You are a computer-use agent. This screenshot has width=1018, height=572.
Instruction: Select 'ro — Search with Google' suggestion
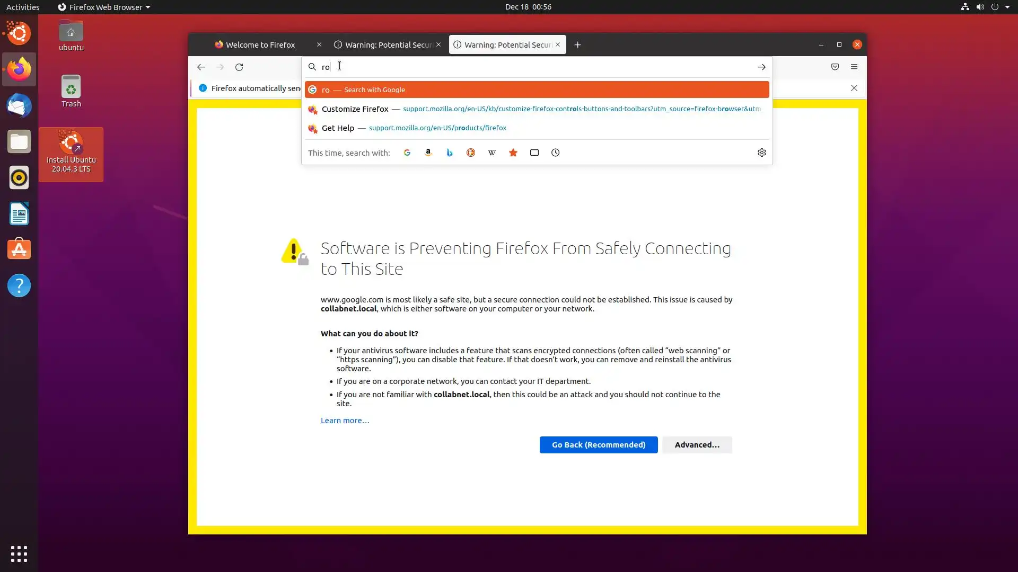536,90
